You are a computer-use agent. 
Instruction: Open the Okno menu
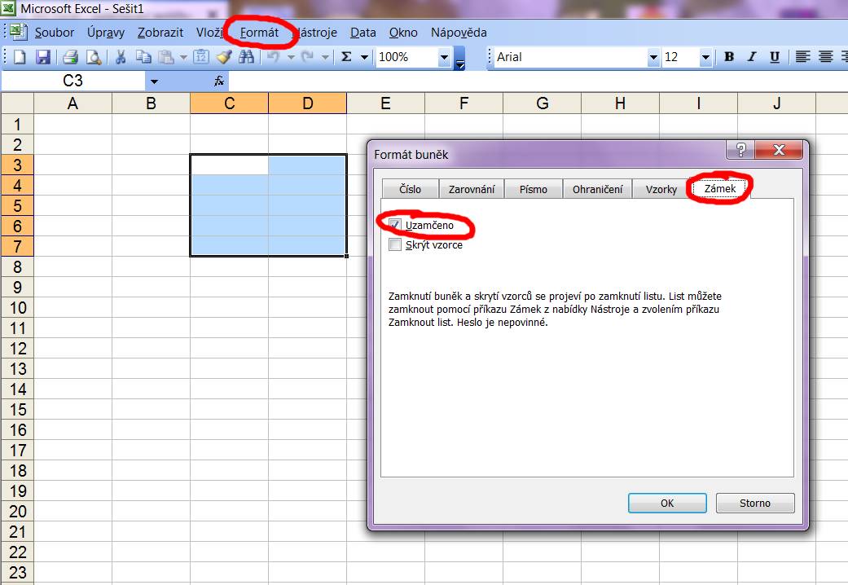pos(403,33)
